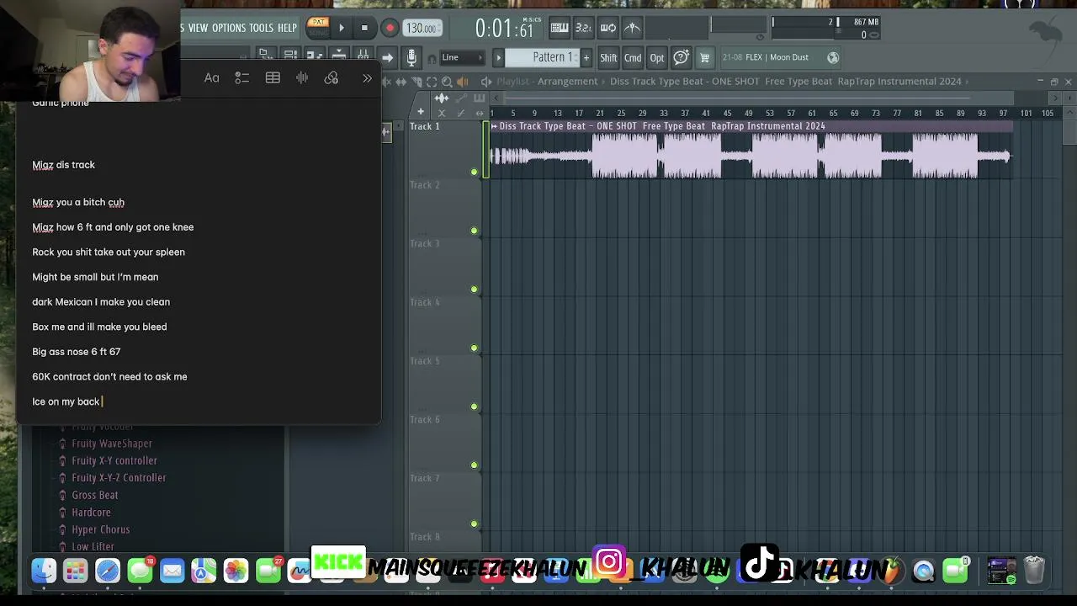Open the Mail app in the dock
The height and width of the screenshot is (606, 1077).
coord(172,571)
